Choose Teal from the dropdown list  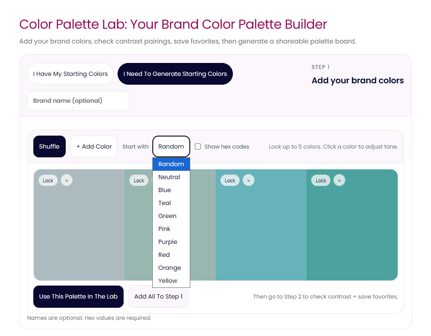tap(165, 203)
